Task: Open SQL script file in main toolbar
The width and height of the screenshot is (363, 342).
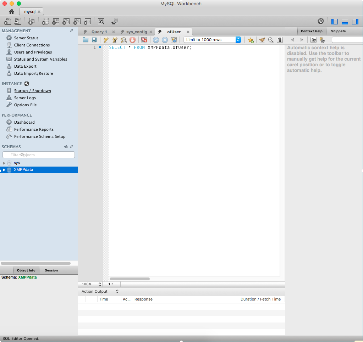Action: (x=18, y=21)
